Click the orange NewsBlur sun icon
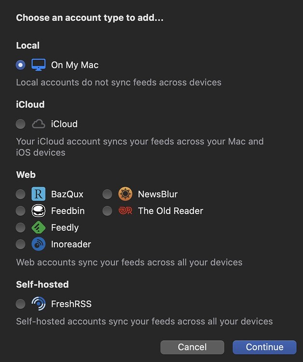The width and height of the screenshot is (303, 362). click(x=125, y=194)
